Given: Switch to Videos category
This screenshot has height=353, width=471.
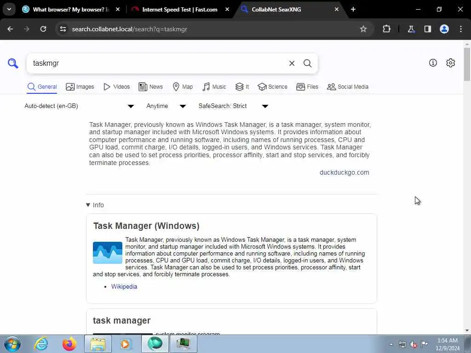Looking at the screenshot, I should [116, 87].
